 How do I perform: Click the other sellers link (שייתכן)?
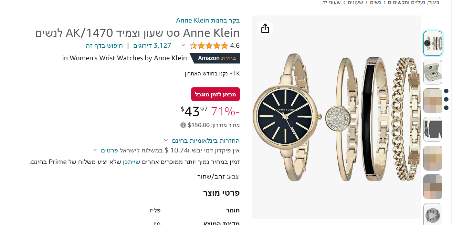(131, 162)
